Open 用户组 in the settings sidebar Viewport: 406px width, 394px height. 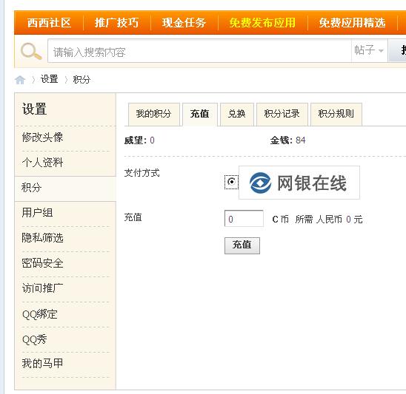point(37,213)
